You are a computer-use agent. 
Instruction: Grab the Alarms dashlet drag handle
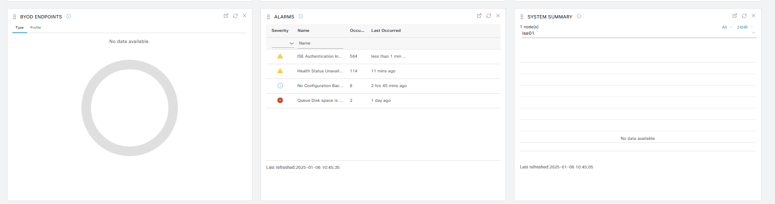coord(268,17)
